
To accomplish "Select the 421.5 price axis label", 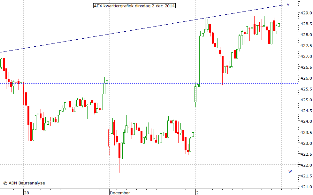I will pyautogui.click(x=306, y=176).
